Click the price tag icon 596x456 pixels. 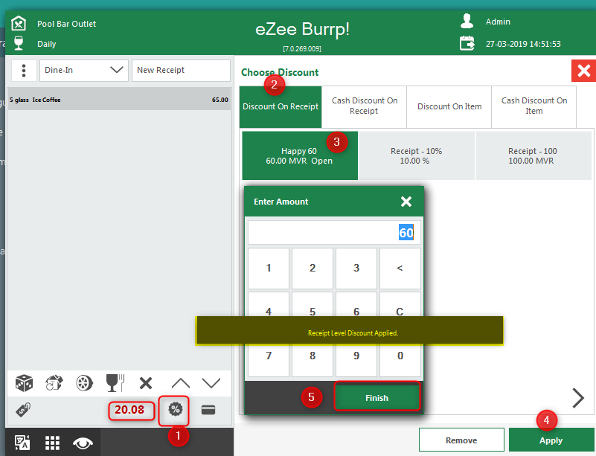[x=24, y=410]
